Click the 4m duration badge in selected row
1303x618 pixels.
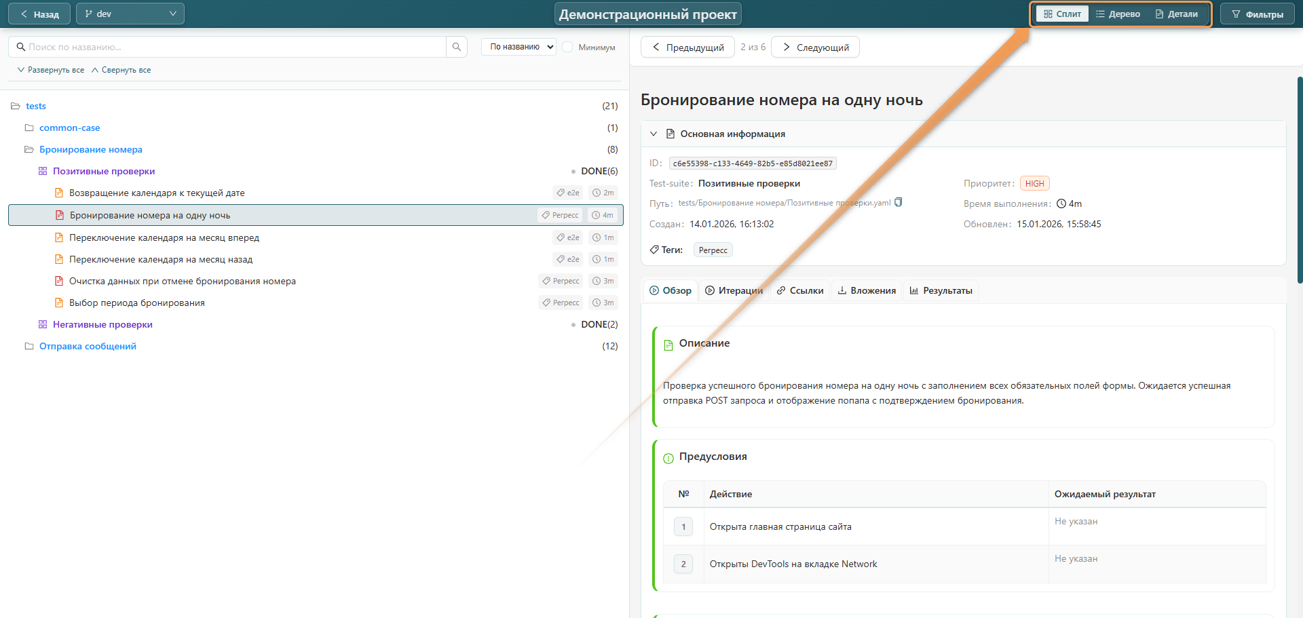tap(603, 216)
